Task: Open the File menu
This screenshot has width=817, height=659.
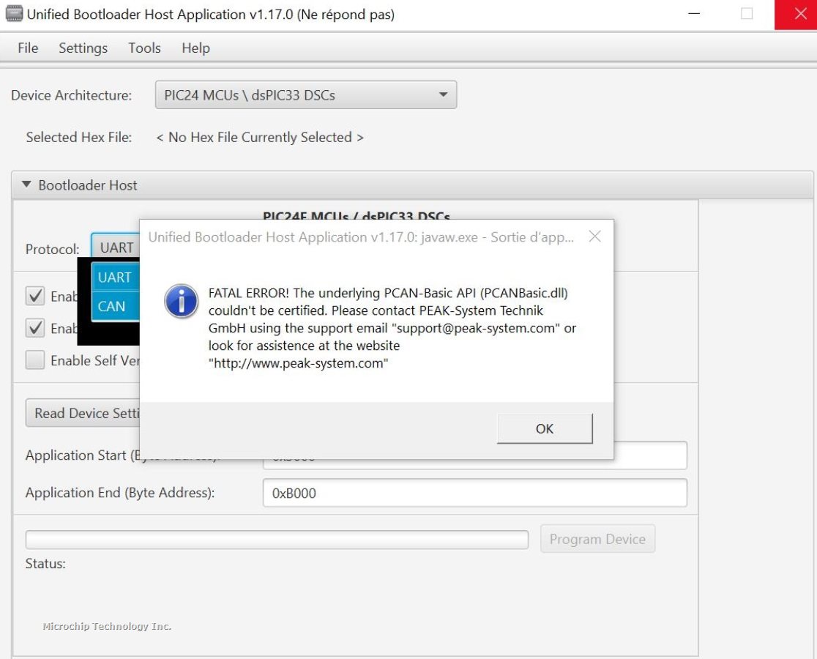Action: click(x=28, y=48)
